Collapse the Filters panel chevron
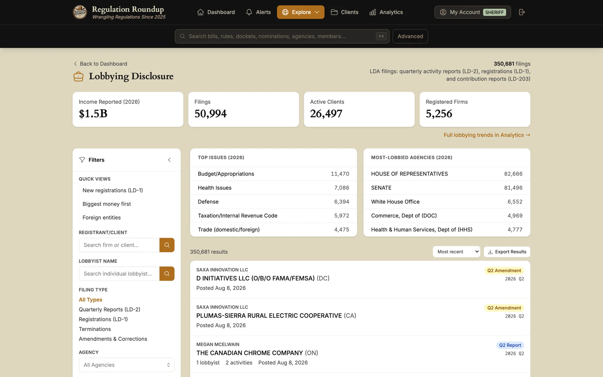This screenshot has height=377, width=603. point(170,160)
